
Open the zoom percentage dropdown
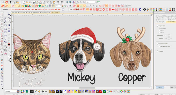(x=94, y=2)
